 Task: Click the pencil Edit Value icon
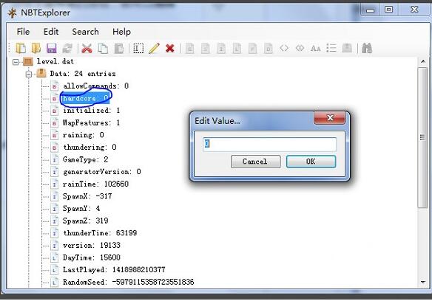pyautogui.click(x=154, y=49)
